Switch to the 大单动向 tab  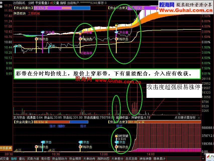click(x=89, y=159)
